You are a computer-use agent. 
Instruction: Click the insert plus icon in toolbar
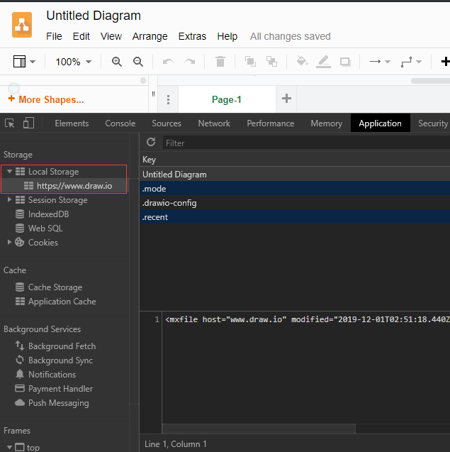pyautogui.click(x=445, y=62)
